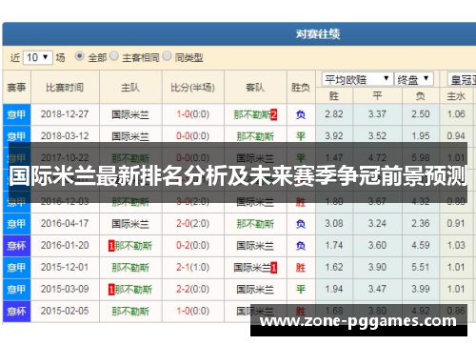Click the 客队 column header
This screenshot has height=345, width=476.
[x=255, y=87]
